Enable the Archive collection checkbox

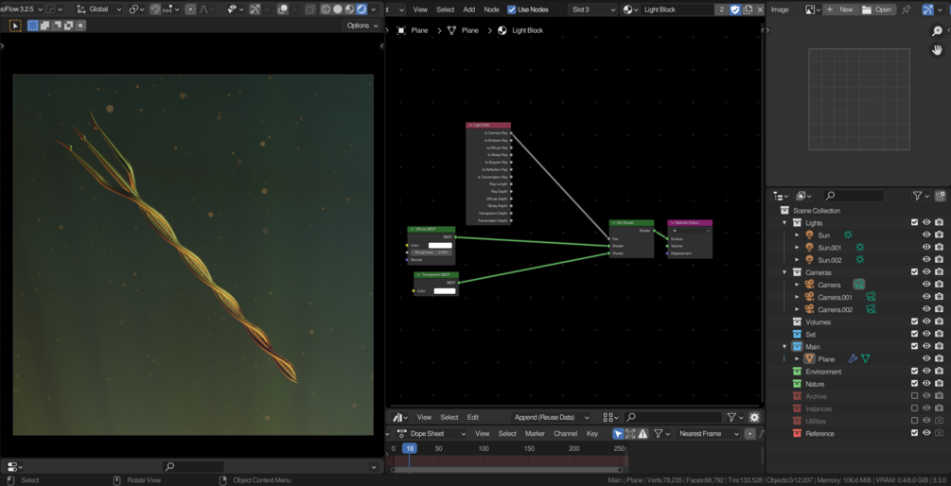tap(915, 396)
